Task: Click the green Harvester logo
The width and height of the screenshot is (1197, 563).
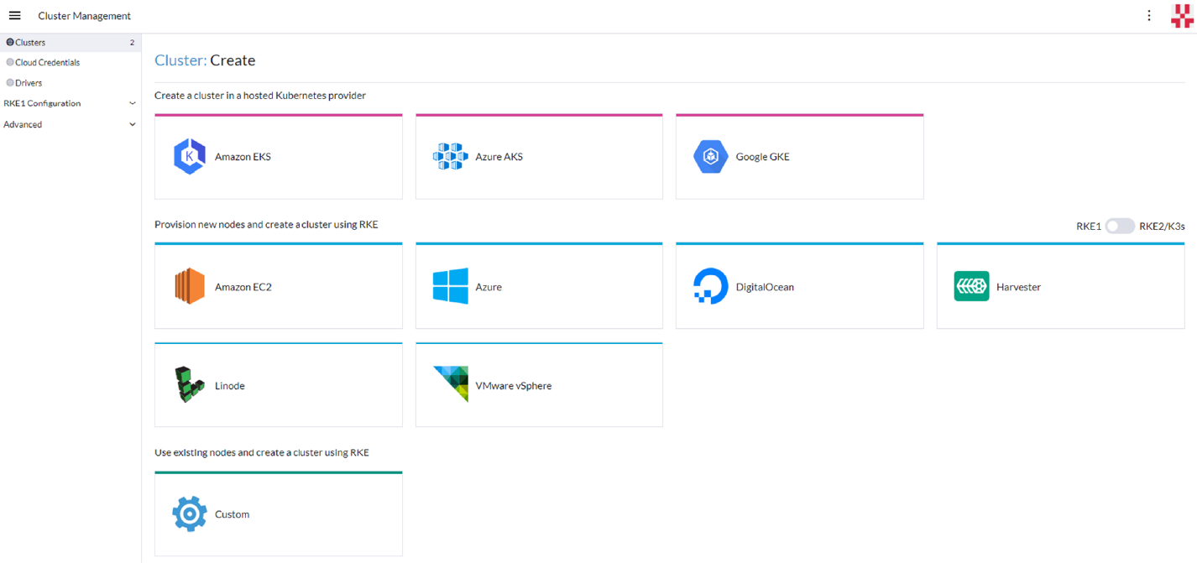Action: pyautogui.click(x=971, y=286)
